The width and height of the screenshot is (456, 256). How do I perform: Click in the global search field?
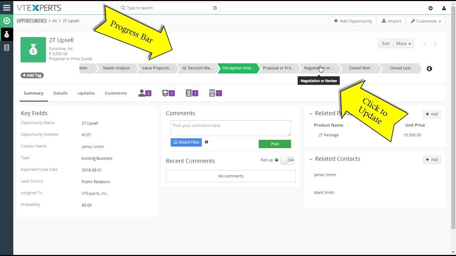click(x=169, y=8)
